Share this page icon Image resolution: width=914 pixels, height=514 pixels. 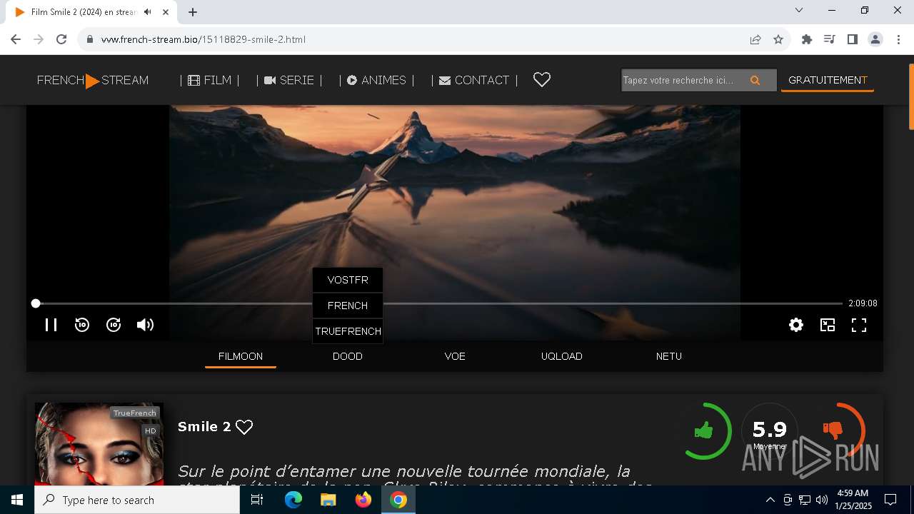point(755,39)
